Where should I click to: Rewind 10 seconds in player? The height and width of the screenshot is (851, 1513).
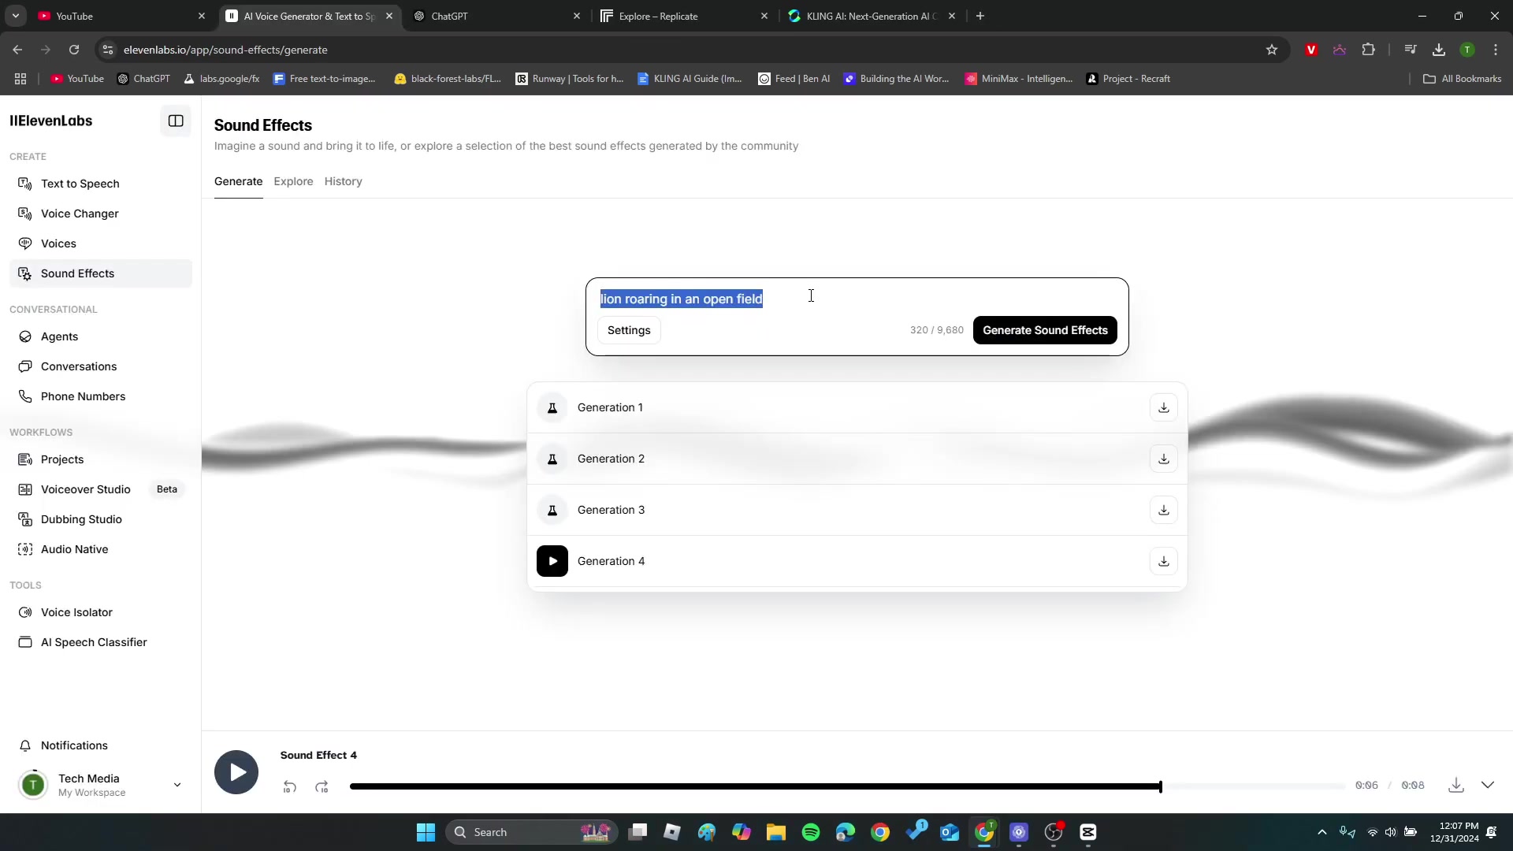point(289,786)
